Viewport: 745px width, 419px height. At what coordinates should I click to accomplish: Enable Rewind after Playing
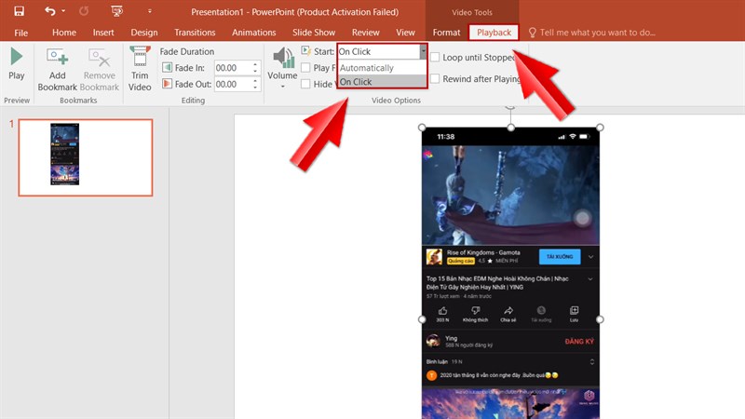pyautogui.click(x=435, y=79)
